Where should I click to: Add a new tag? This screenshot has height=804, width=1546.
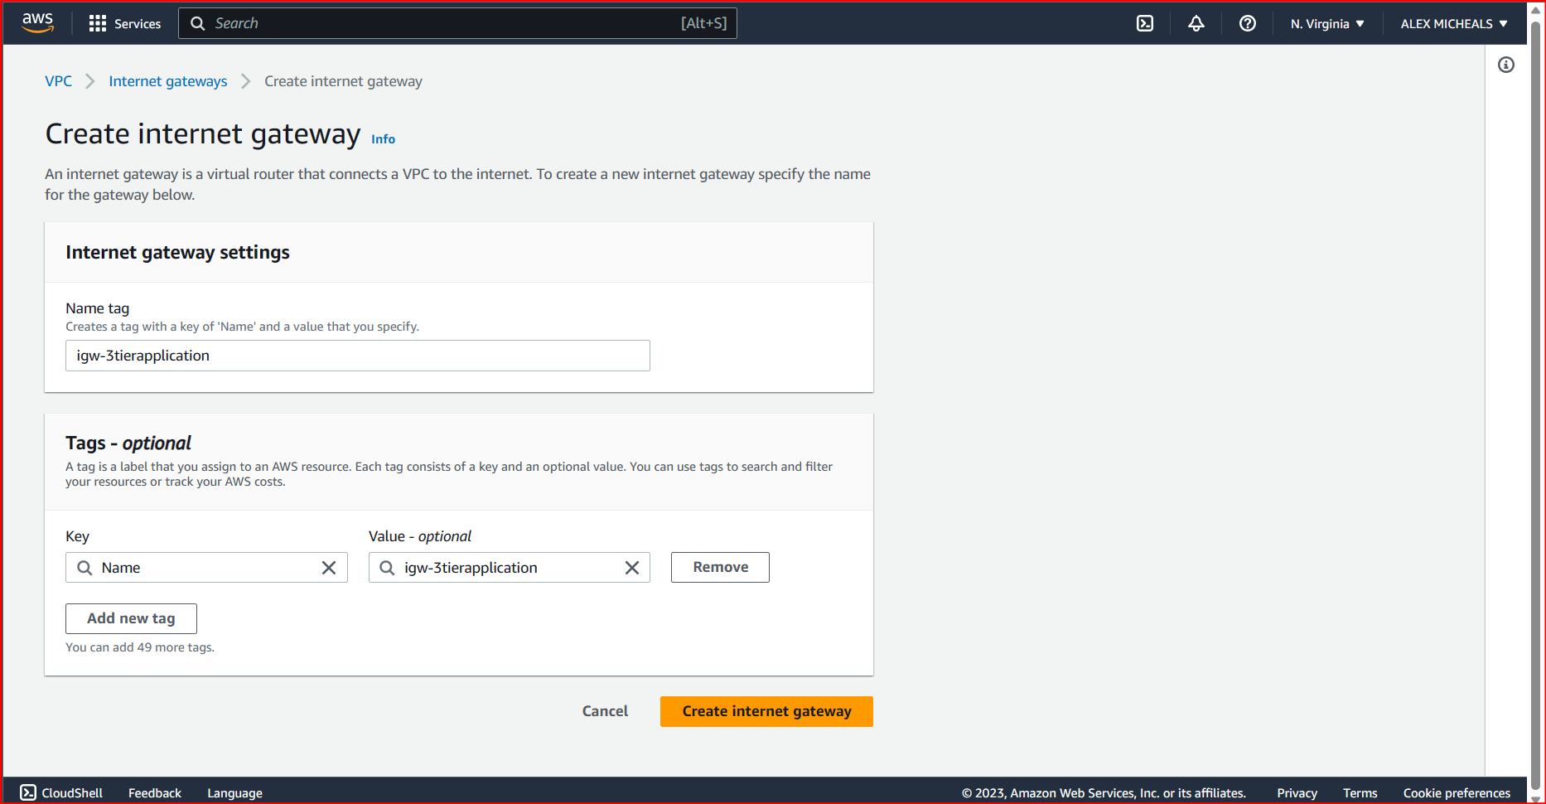[130, 618]
